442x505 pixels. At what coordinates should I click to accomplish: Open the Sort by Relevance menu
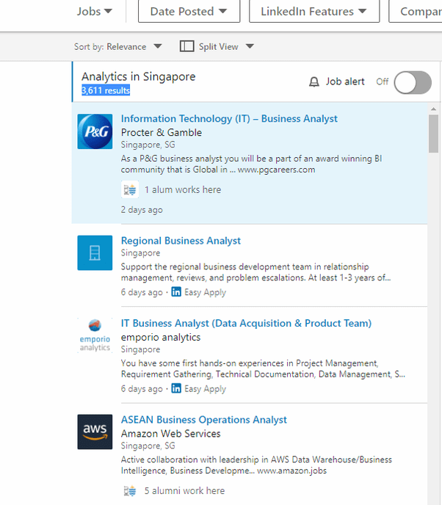tap(118, 46)
